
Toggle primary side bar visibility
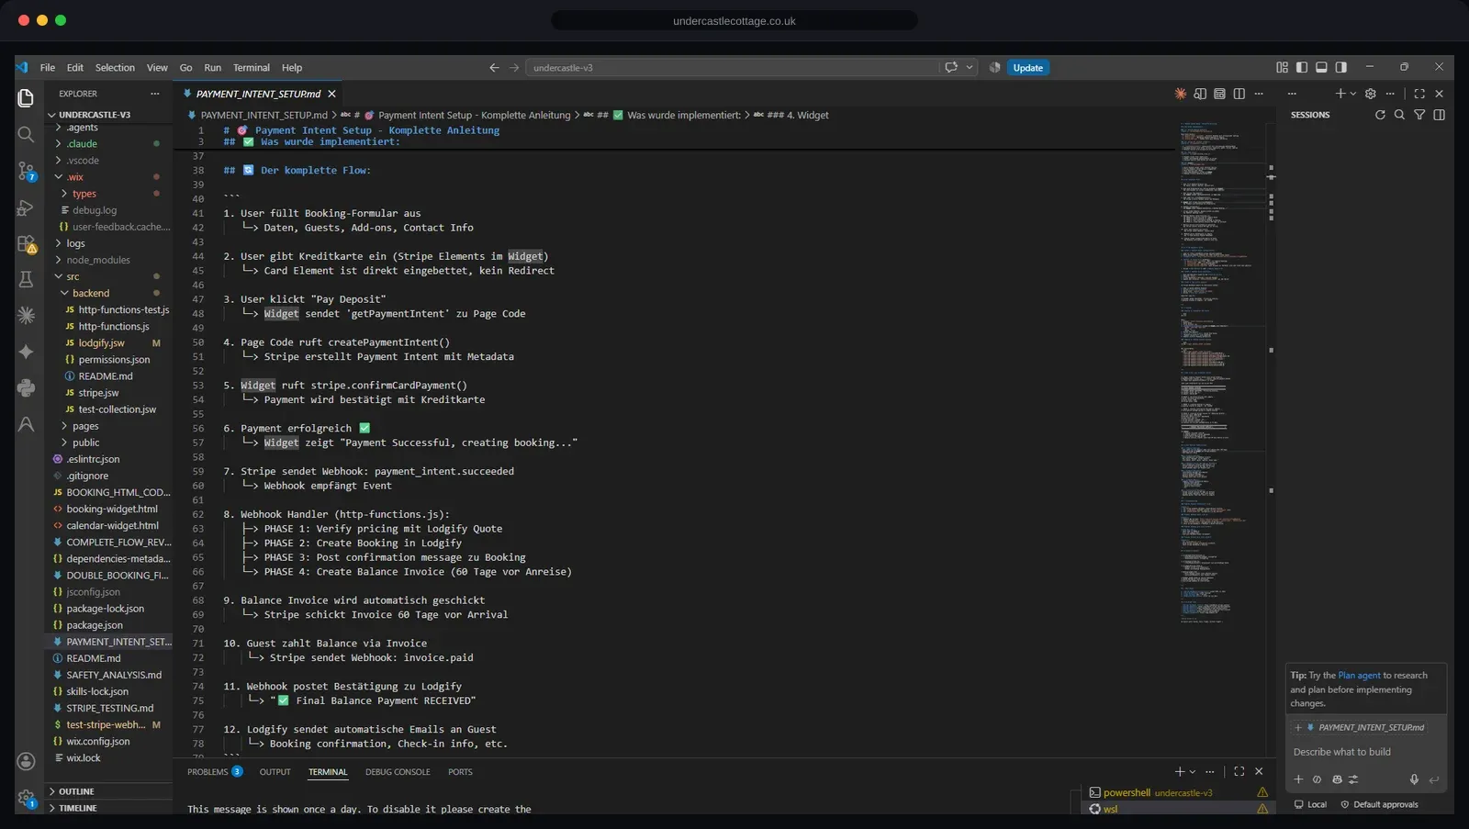(1302, 68)
